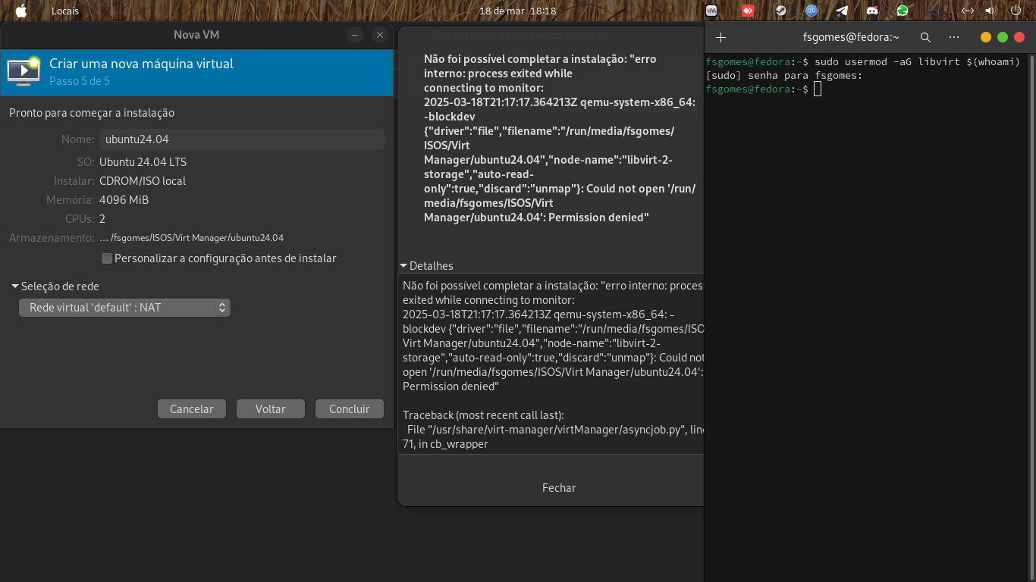
Task: Click the date and time clock menu
Action: pos(518,11)
